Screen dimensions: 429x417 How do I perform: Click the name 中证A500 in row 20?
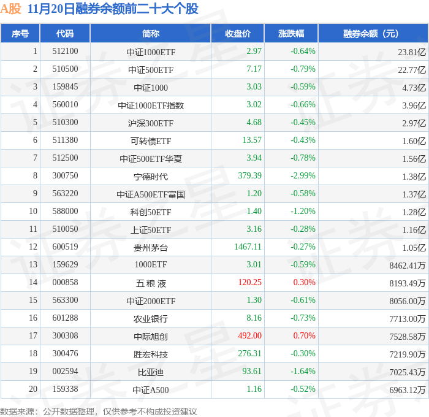[151, 390]
